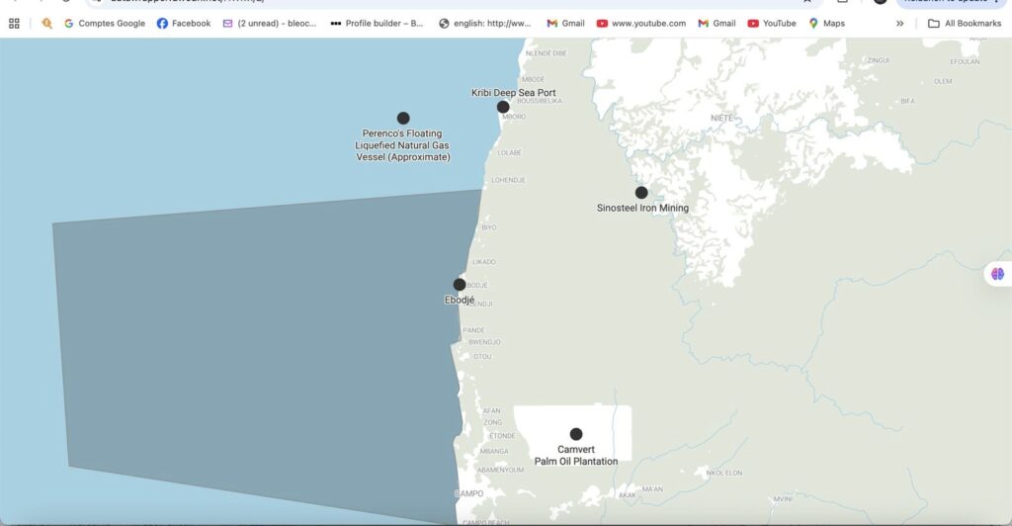Click the Sinosteel Iron Mining marker

(x=641, y=193)
